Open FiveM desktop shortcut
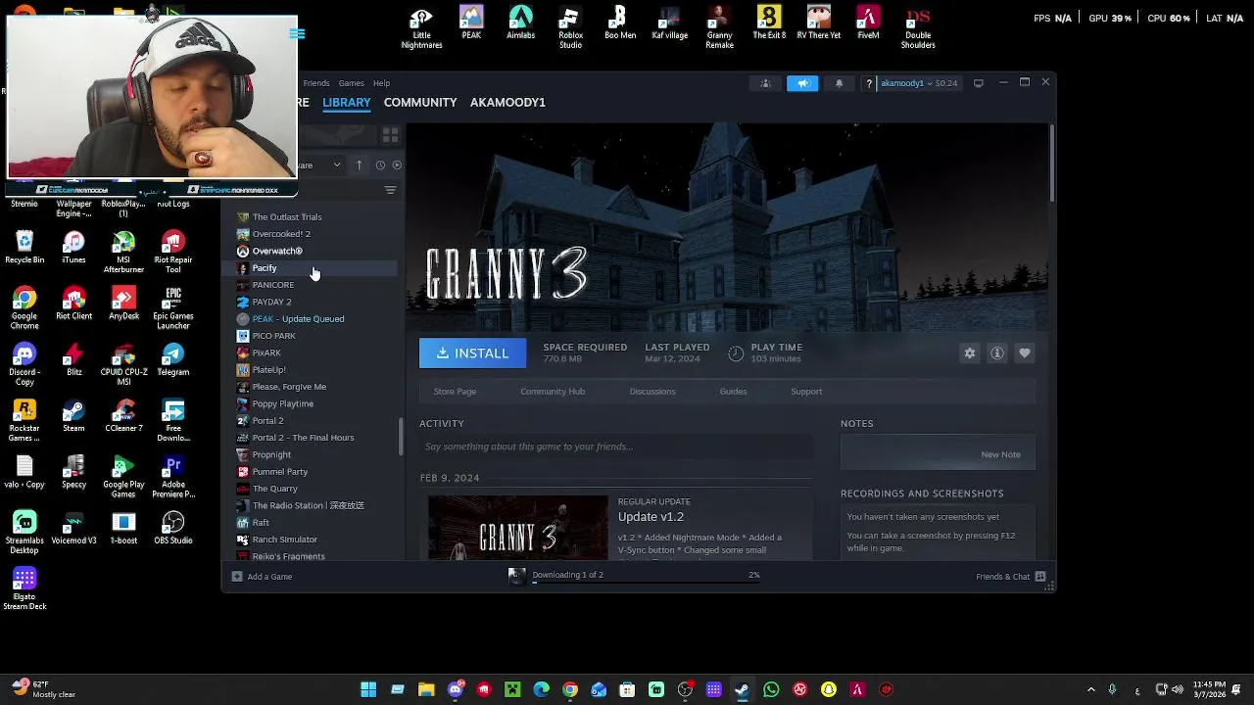Screen dimensions: 1254x705 (868, 23)
